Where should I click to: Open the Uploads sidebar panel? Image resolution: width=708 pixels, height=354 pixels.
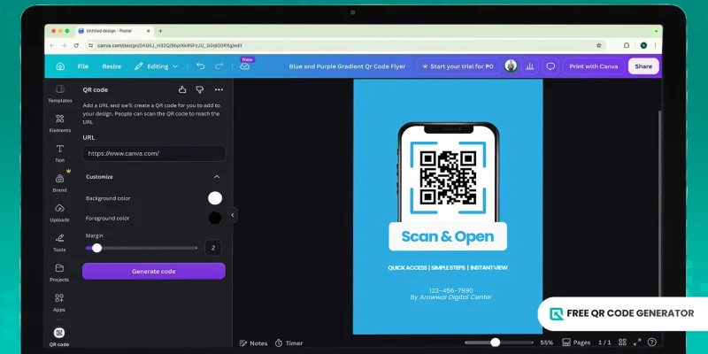point(59,213)
